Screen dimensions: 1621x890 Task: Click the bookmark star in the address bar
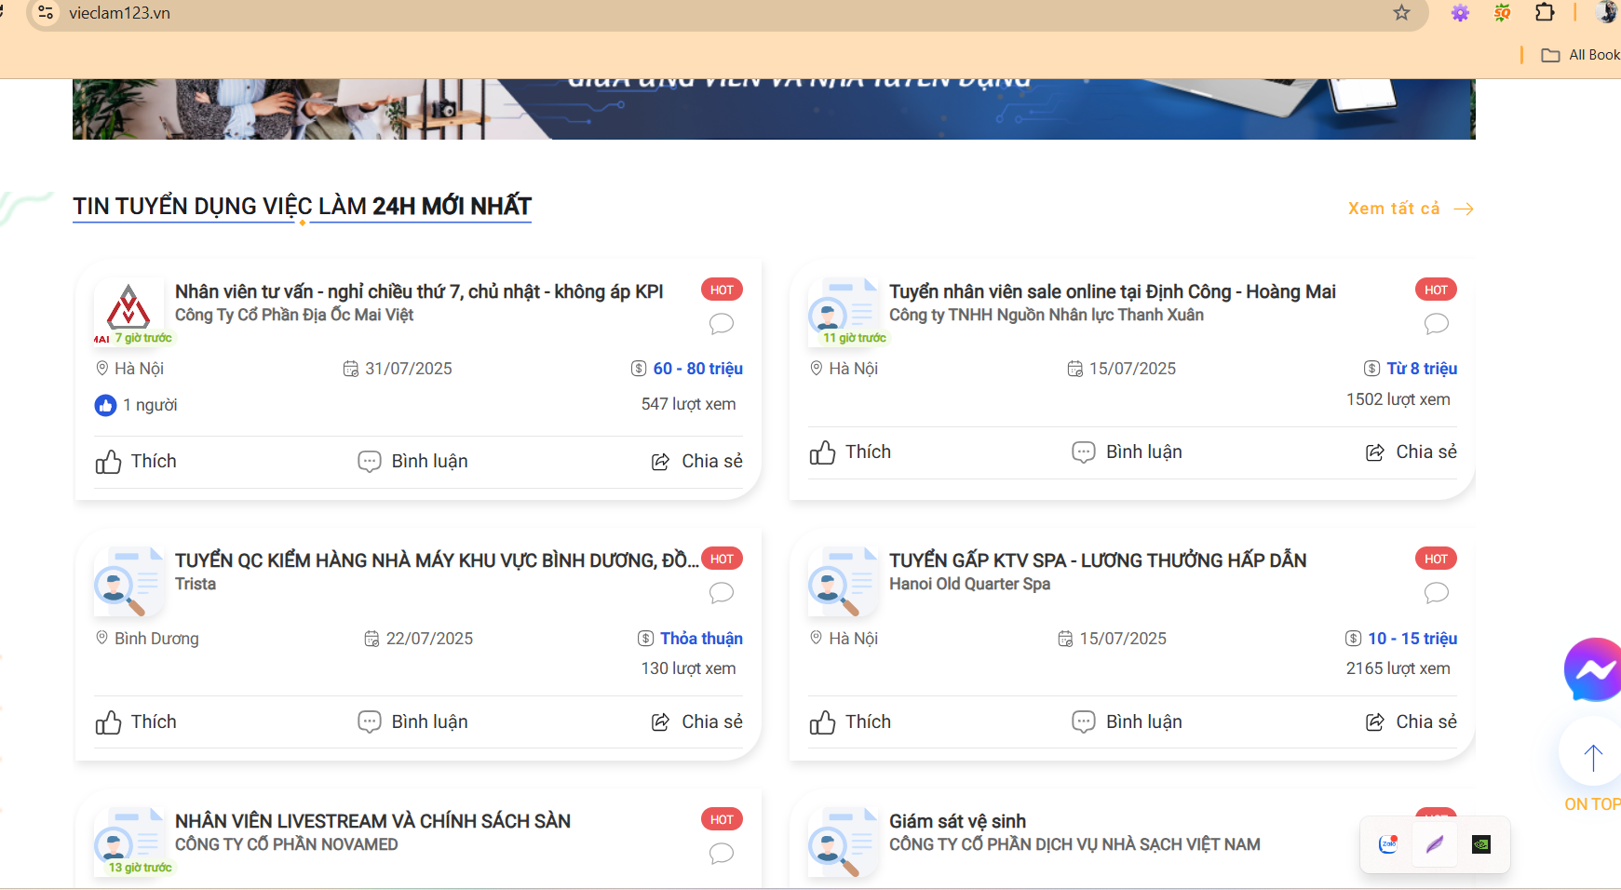pyautogui.click(x=1401, y=13)
